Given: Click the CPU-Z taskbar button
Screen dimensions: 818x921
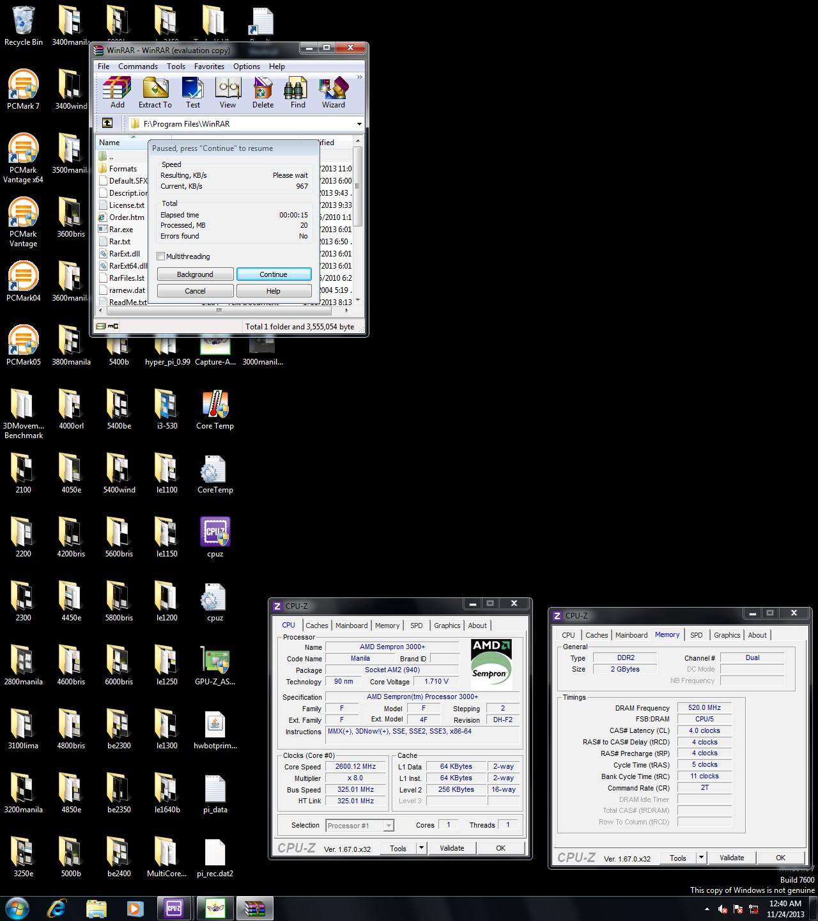Looking at the screenshot, I should pos(174,908).
